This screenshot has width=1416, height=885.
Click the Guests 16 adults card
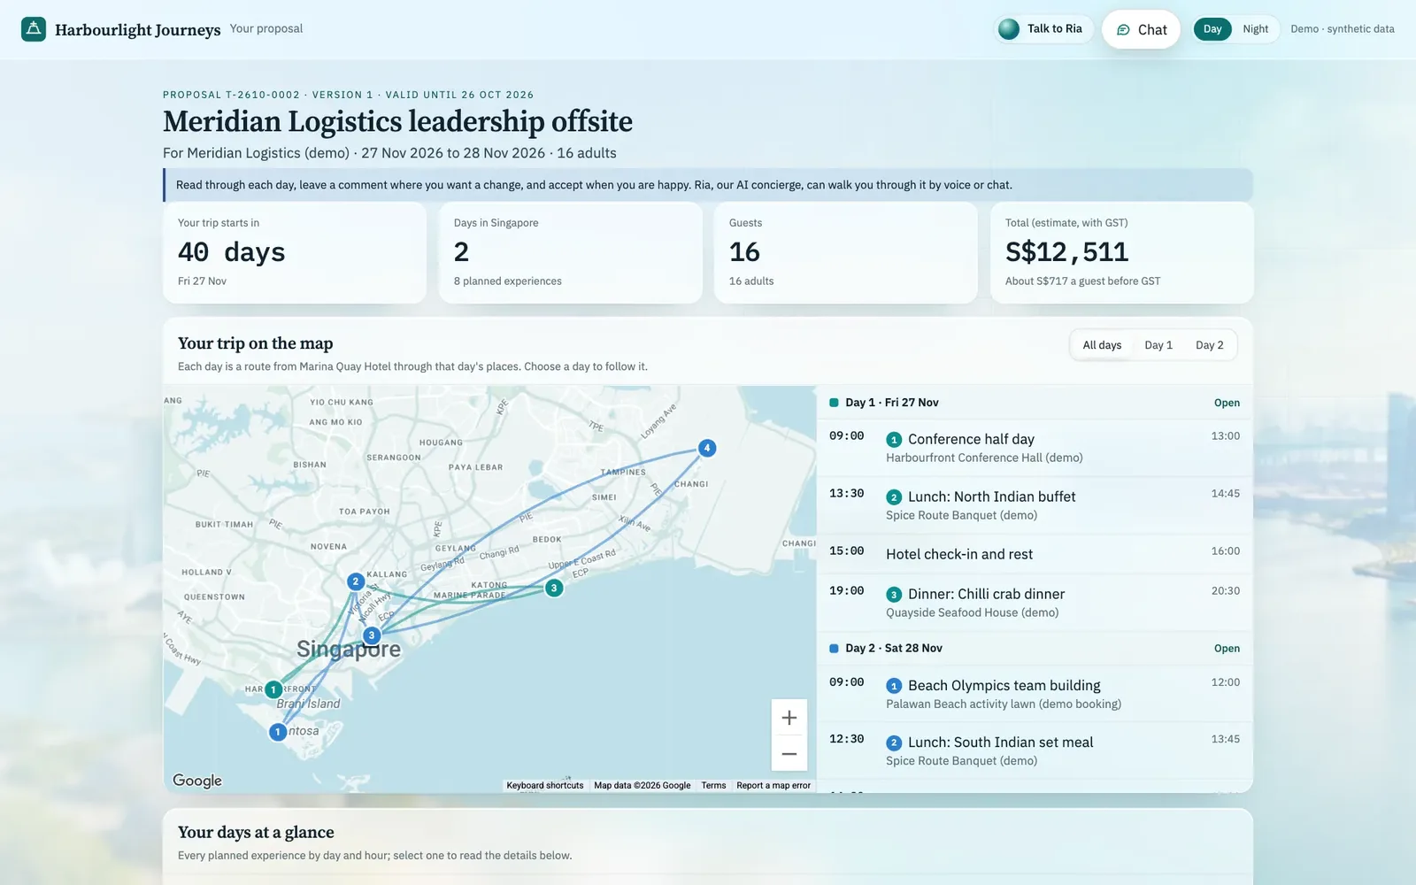[x=846, y=253]
